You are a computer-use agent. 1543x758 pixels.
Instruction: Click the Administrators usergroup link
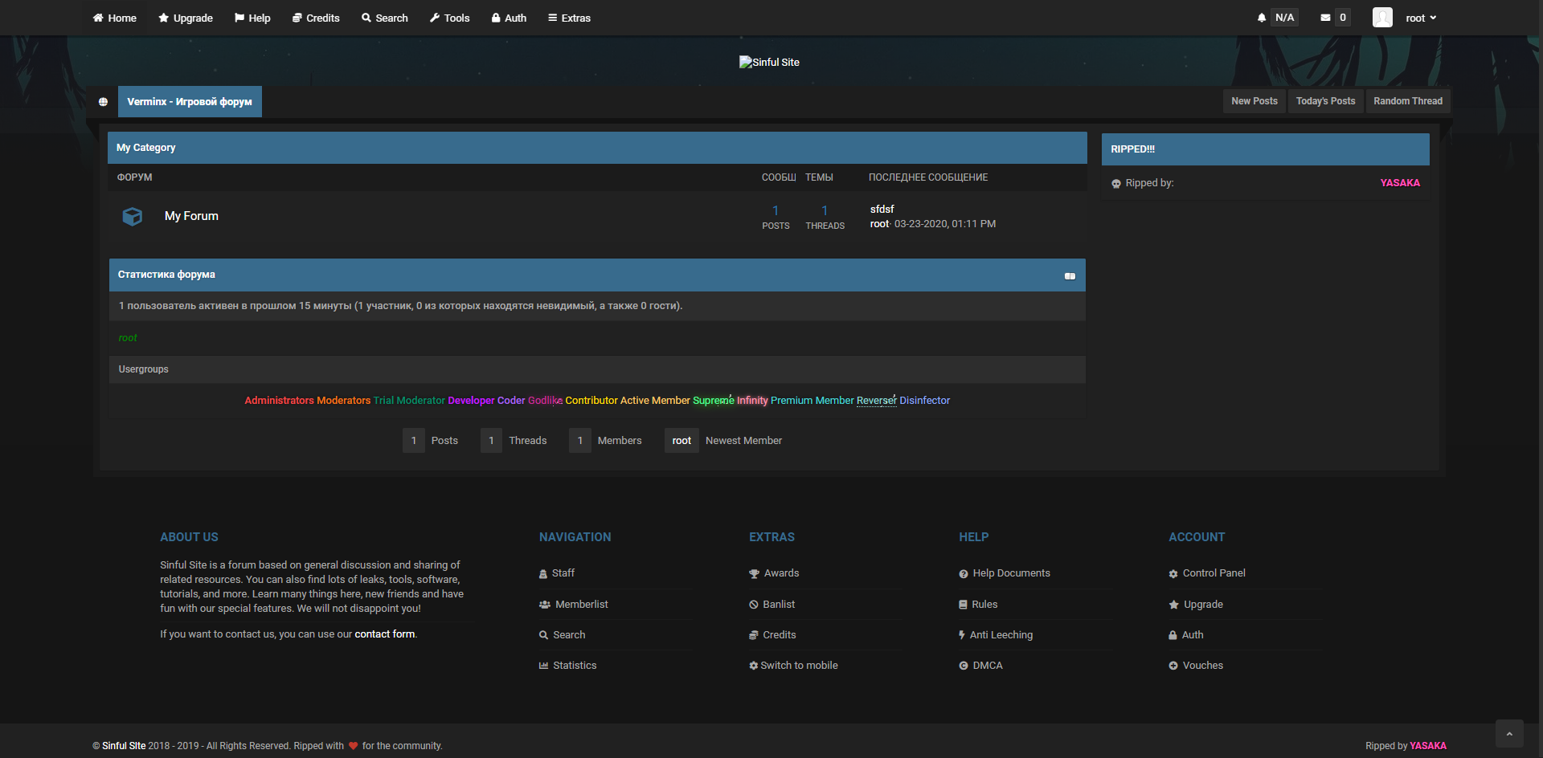[x=279, y=401]
